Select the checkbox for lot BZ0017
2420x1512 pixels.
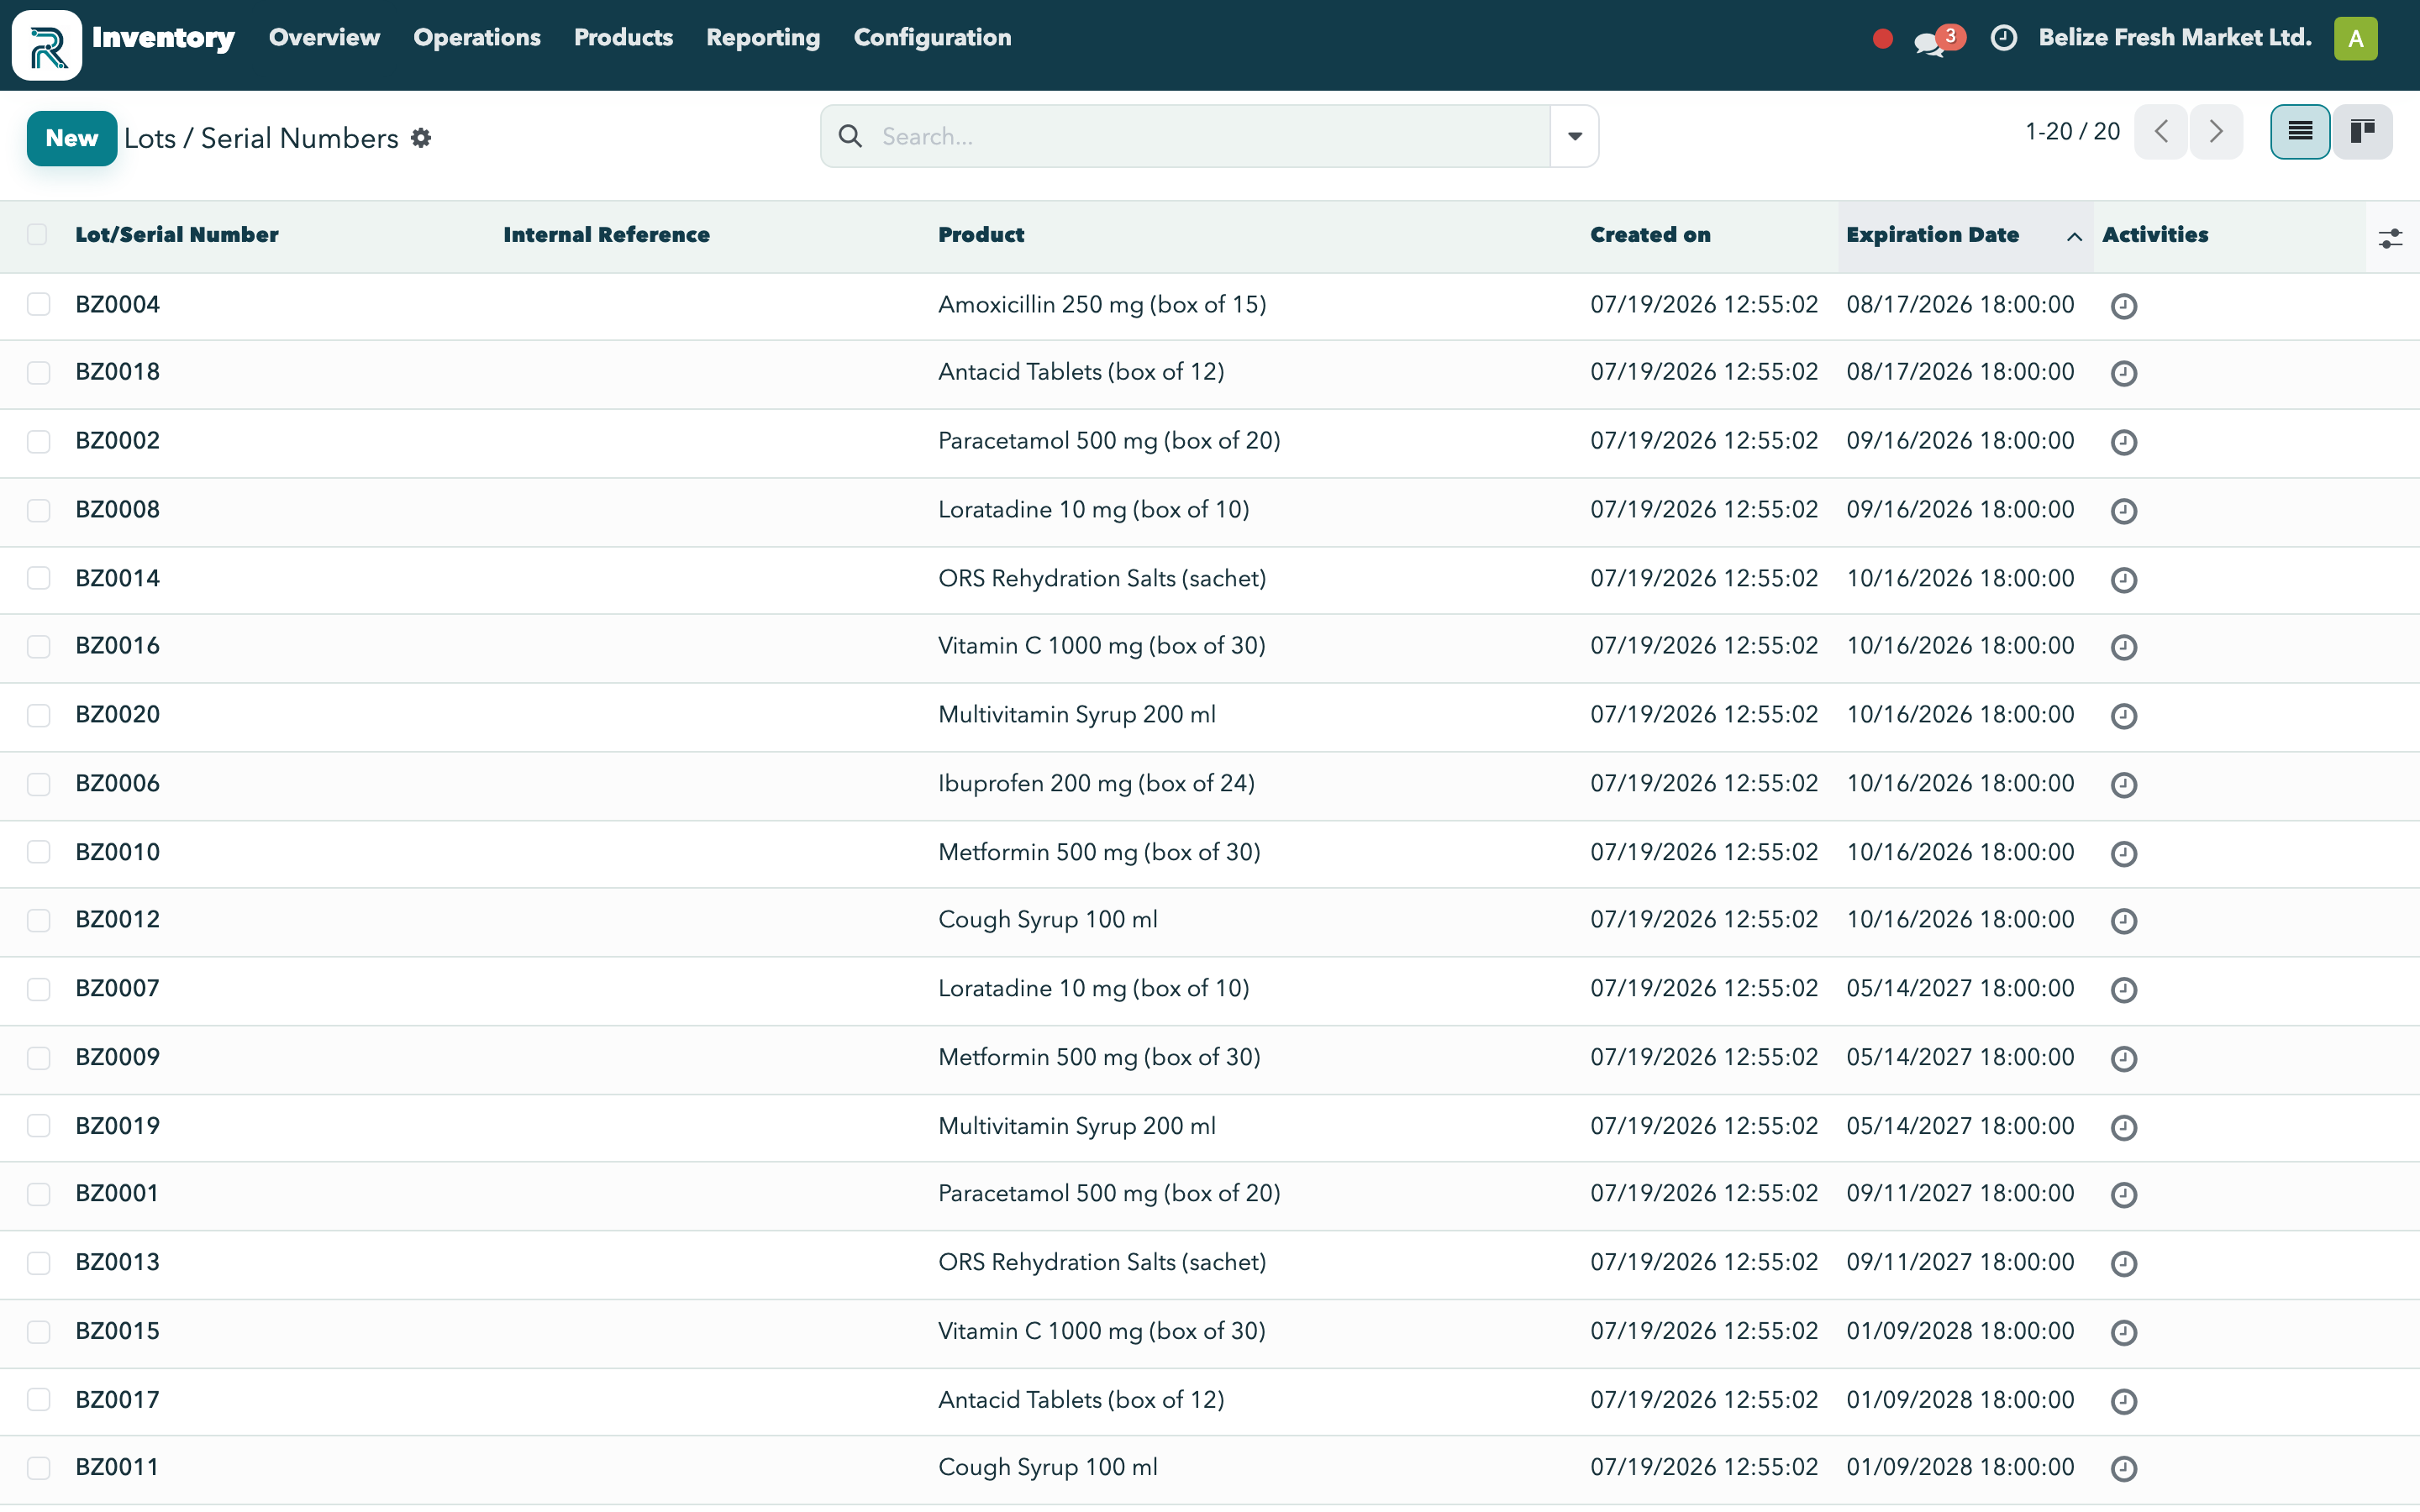[38, 1400]
